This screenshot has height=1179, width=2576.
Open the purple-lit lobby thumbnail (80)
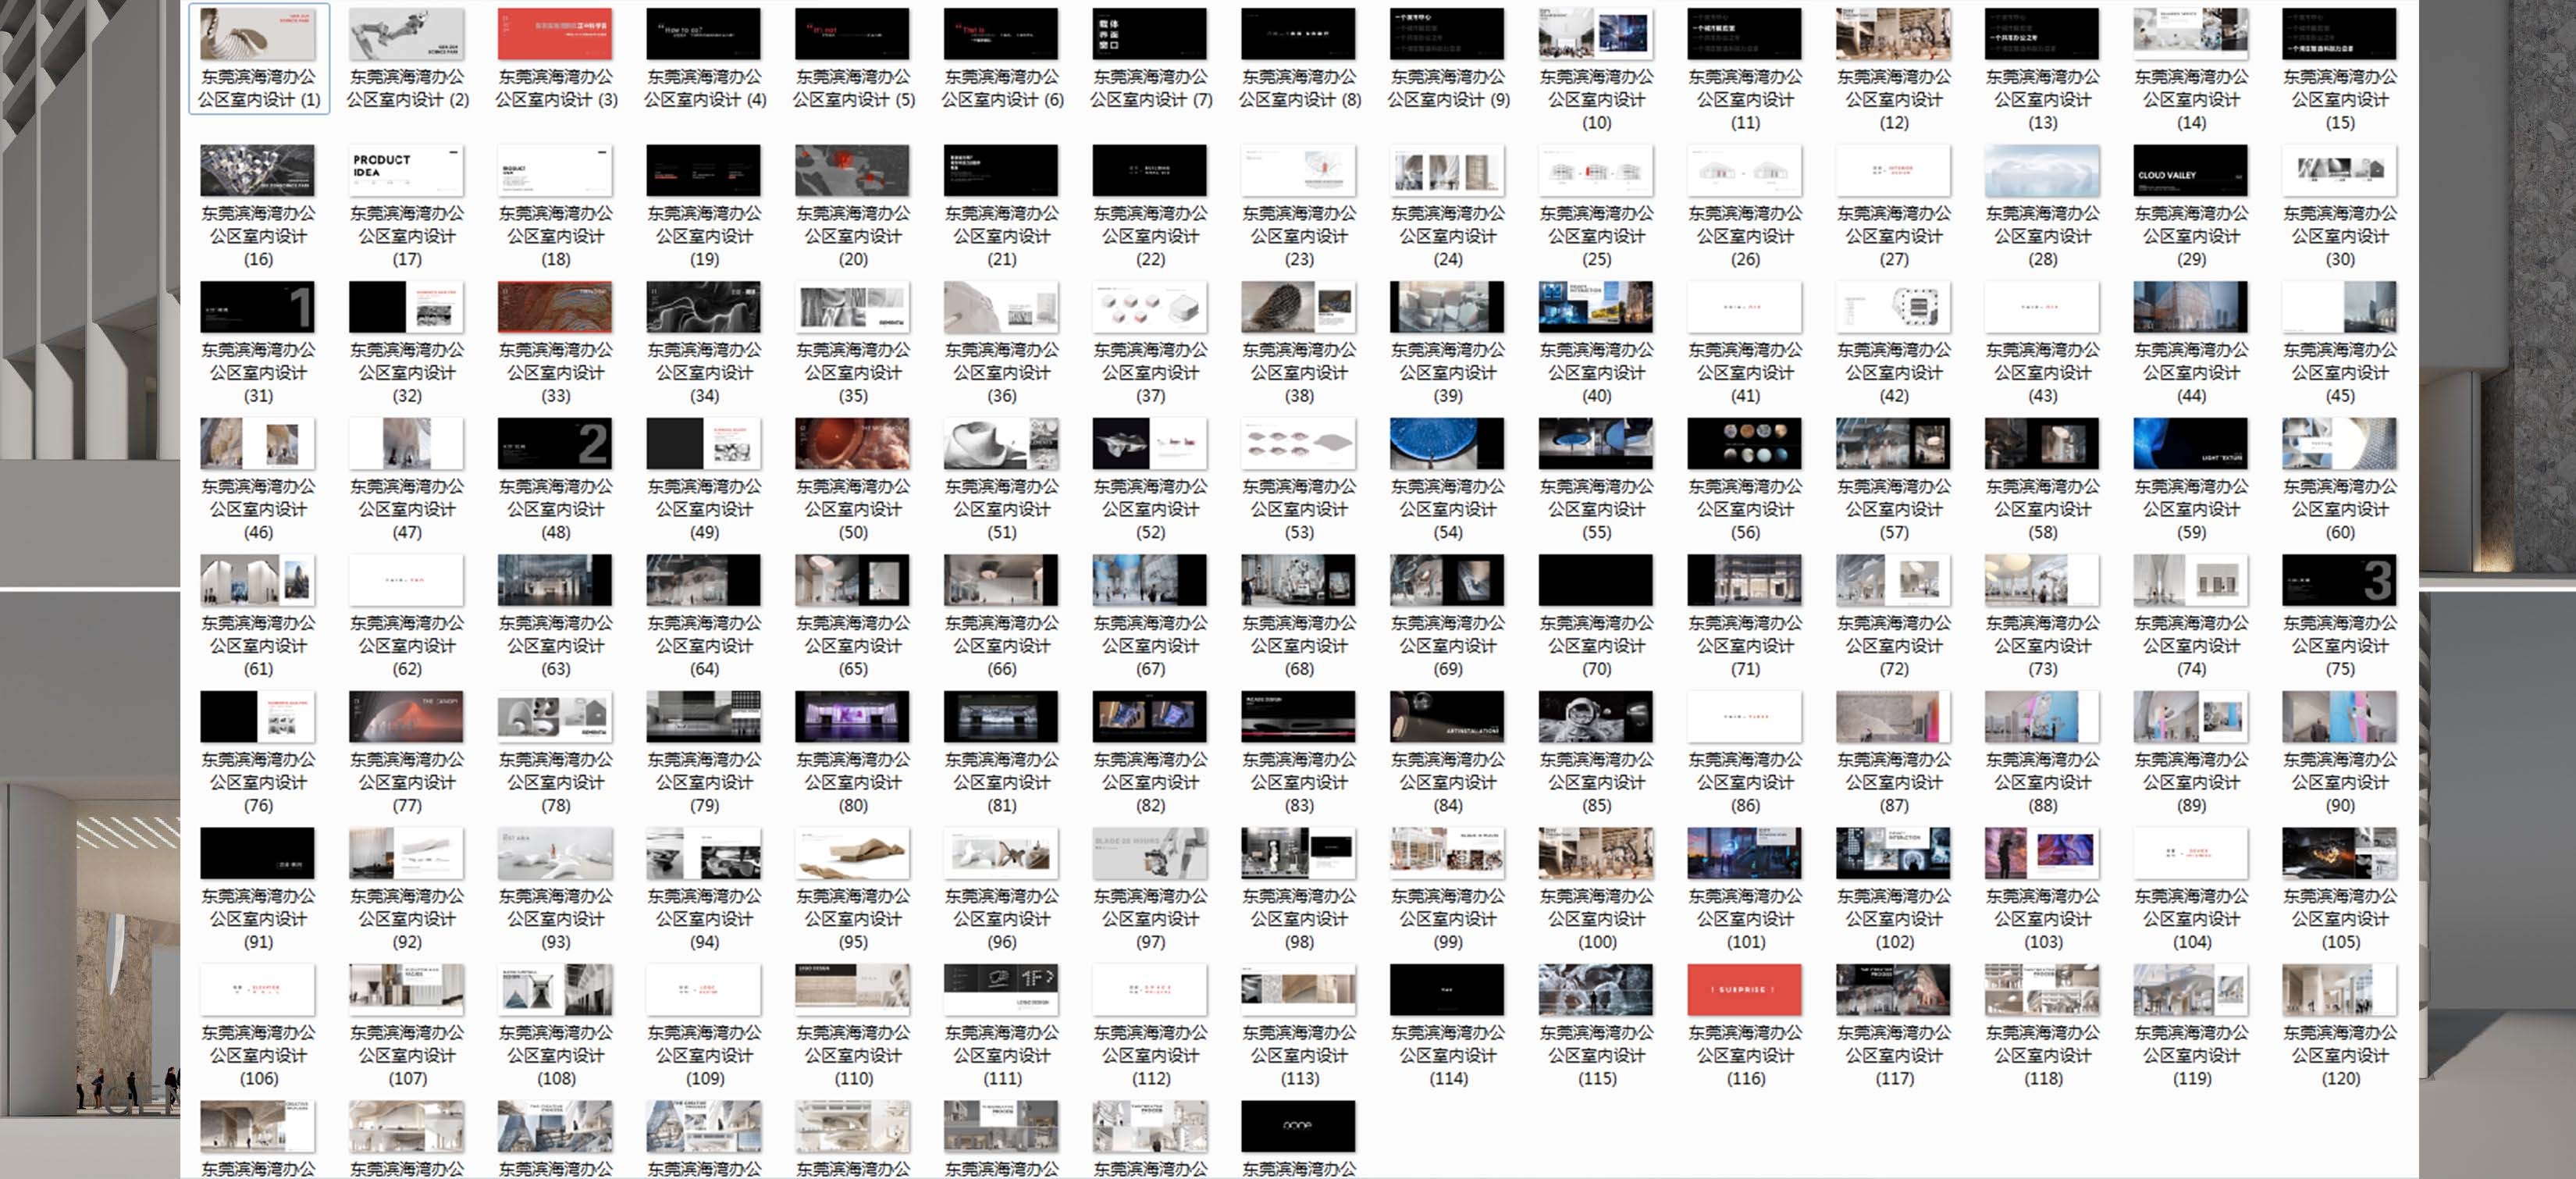(x=852, y=717)
